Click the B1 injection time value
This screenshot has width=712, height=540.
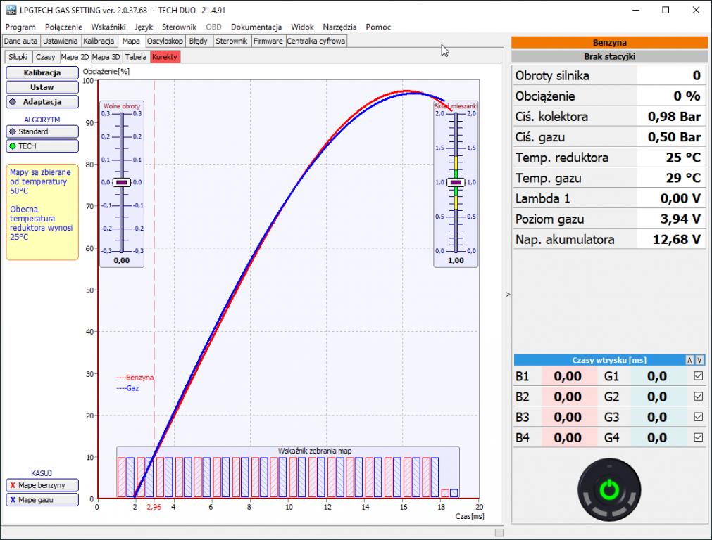[570, 376]
